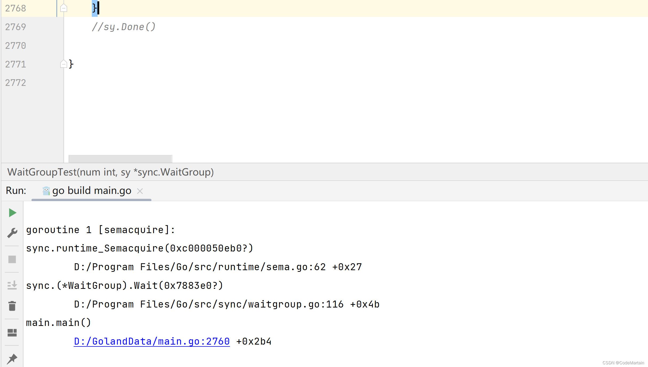This screenshot has width=648, height=367.
Task: Click the waitgroup.go:116 path line
Action: (227, 304)
